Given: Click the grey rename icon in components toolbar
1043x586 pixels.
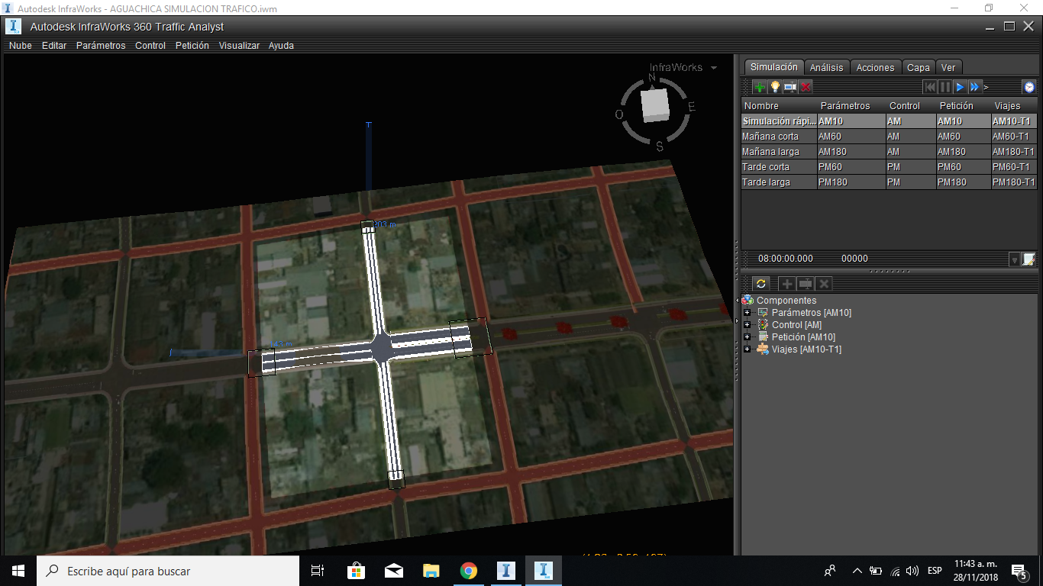Looking at the screenshot, I should coord(806,283).
